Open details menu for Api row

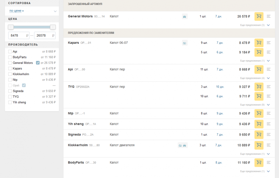pyautogui.click(x=269, y=69)
